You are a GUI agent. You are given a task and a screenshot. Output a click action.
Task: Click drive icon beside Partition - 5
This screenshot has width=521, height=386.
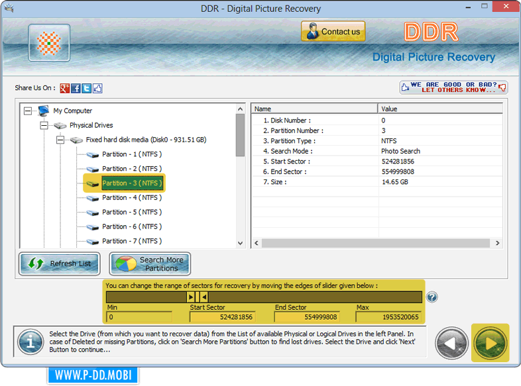point(93,213)
